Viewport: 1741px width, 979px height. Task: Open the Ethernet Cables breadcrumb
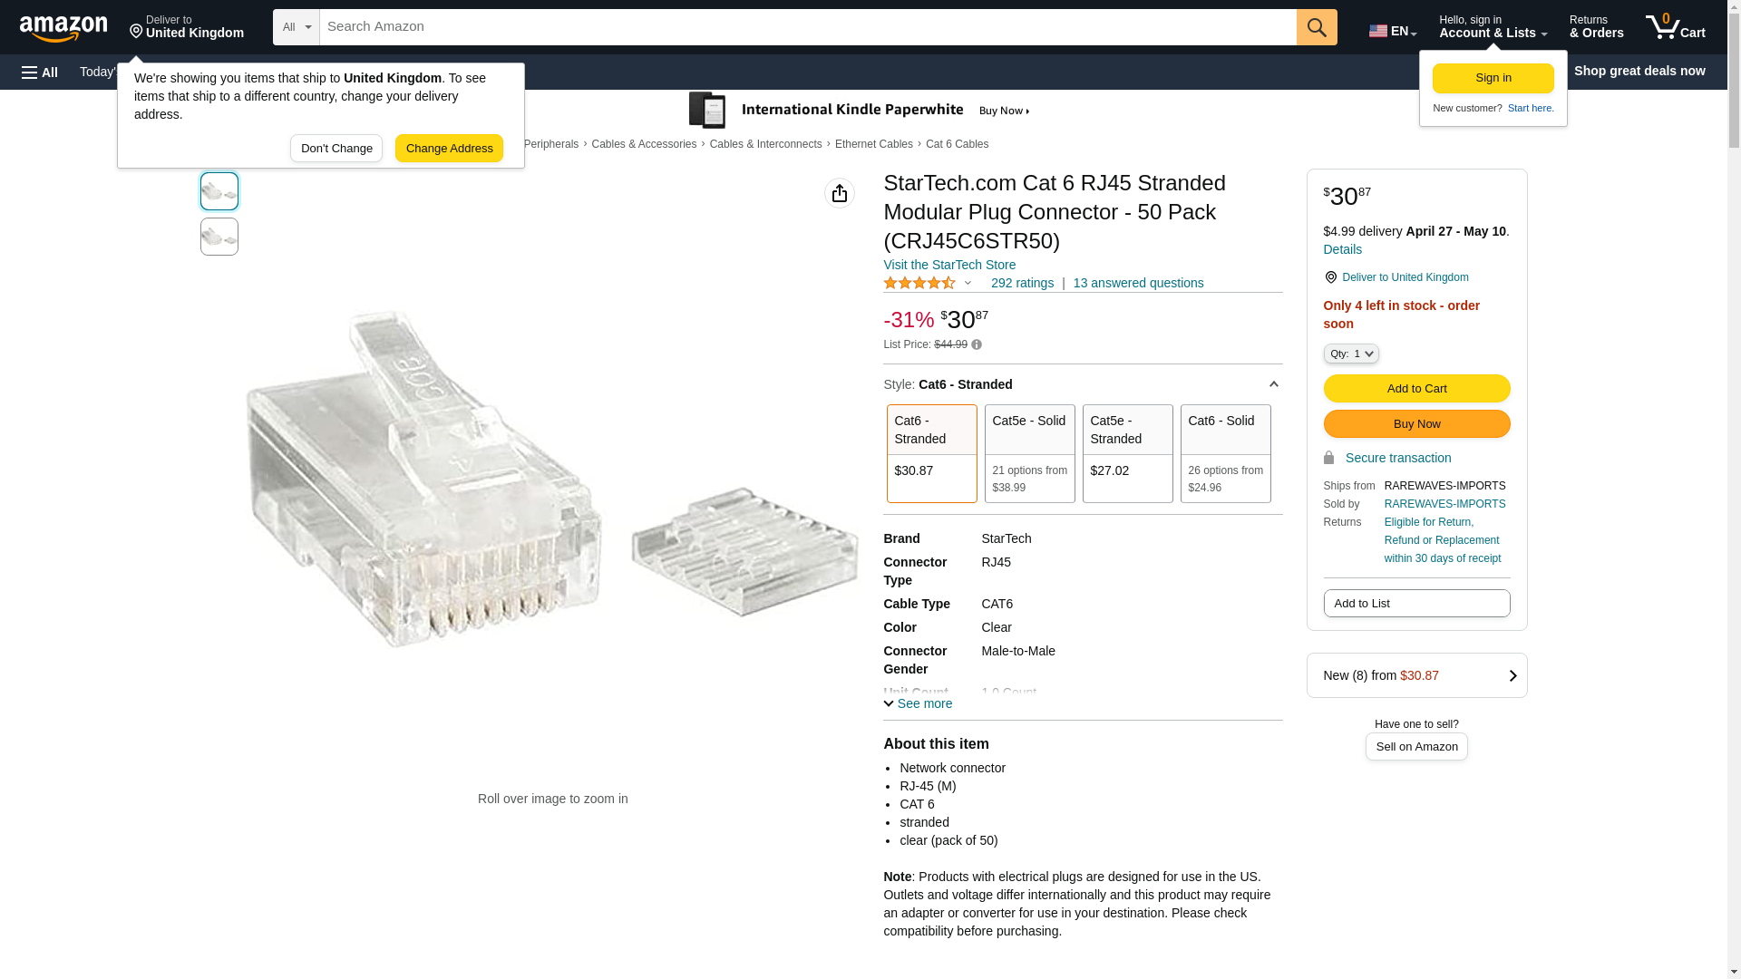tap(873, 144)
